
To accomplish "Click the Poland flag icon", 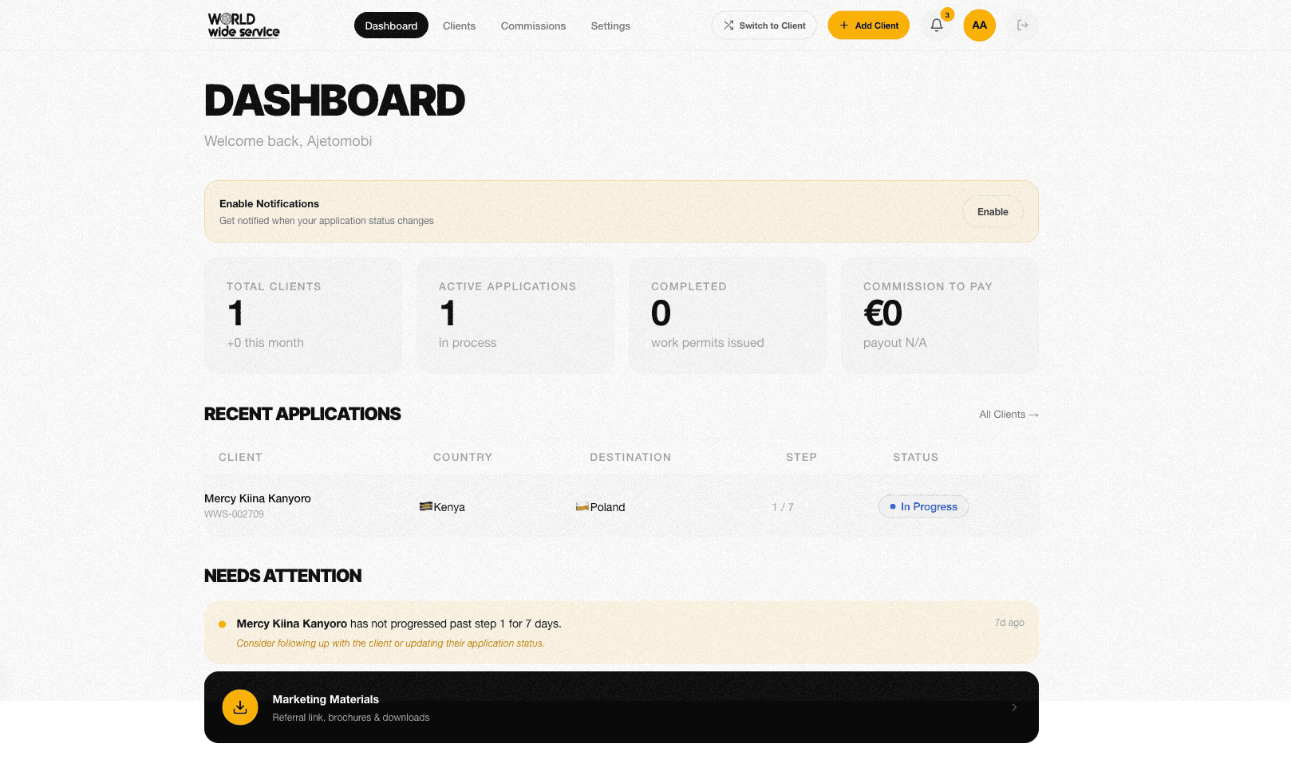I will tap(582, 506).
